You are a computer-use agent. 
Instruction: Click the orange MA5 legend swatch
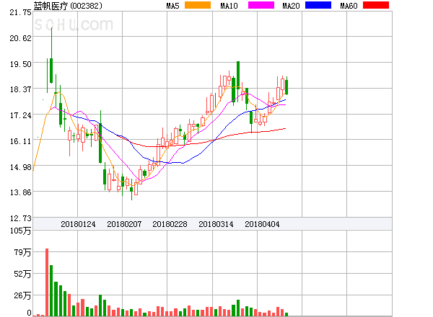pyautogui.click(x=198, y=5)
